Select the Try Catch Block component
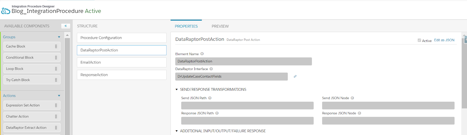The width and height of the screenshot is (467, 135). (32, 80)
